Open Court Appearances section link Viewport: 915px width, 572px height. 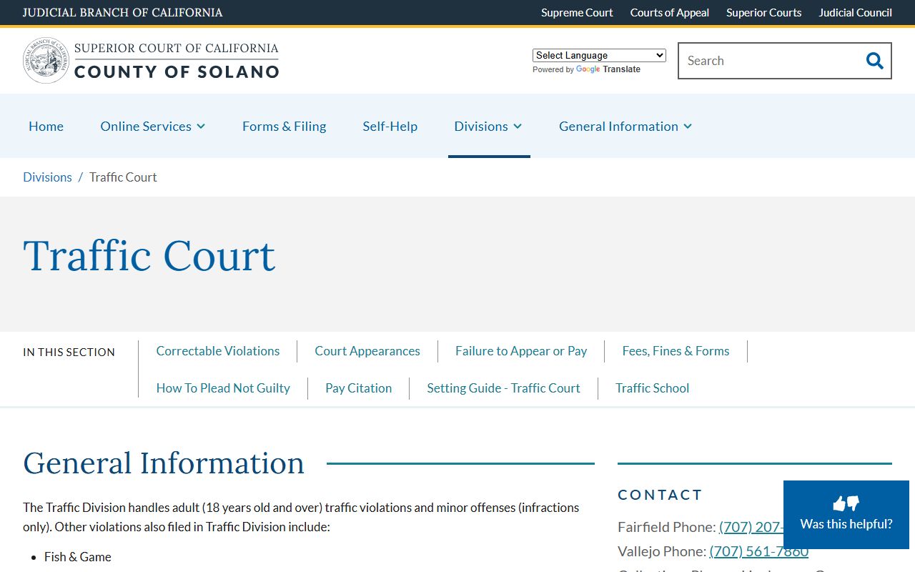tap(367, 351)
